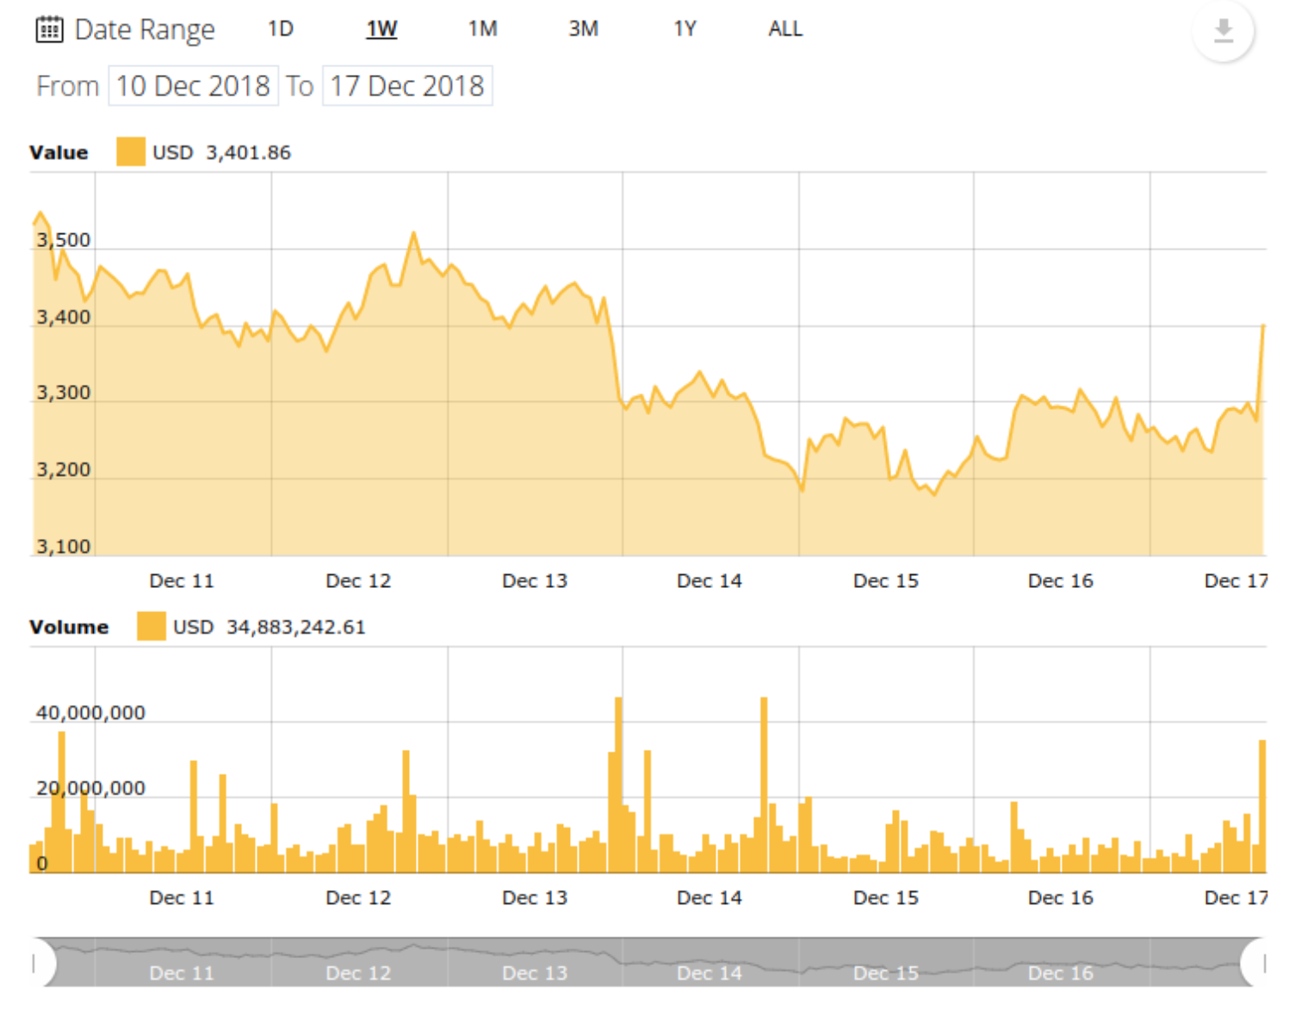Click the Date Range label
The image size is (1295, 1021).
(x=145, y=30)
